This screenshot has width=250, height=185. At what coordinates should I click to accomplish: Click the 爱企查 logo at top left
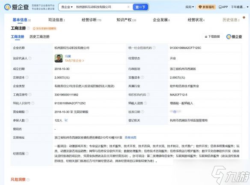[x=17, y=7]
